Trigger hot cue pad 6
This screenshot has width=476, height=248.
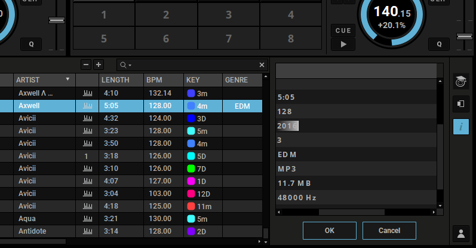click(x=166, y=38)
